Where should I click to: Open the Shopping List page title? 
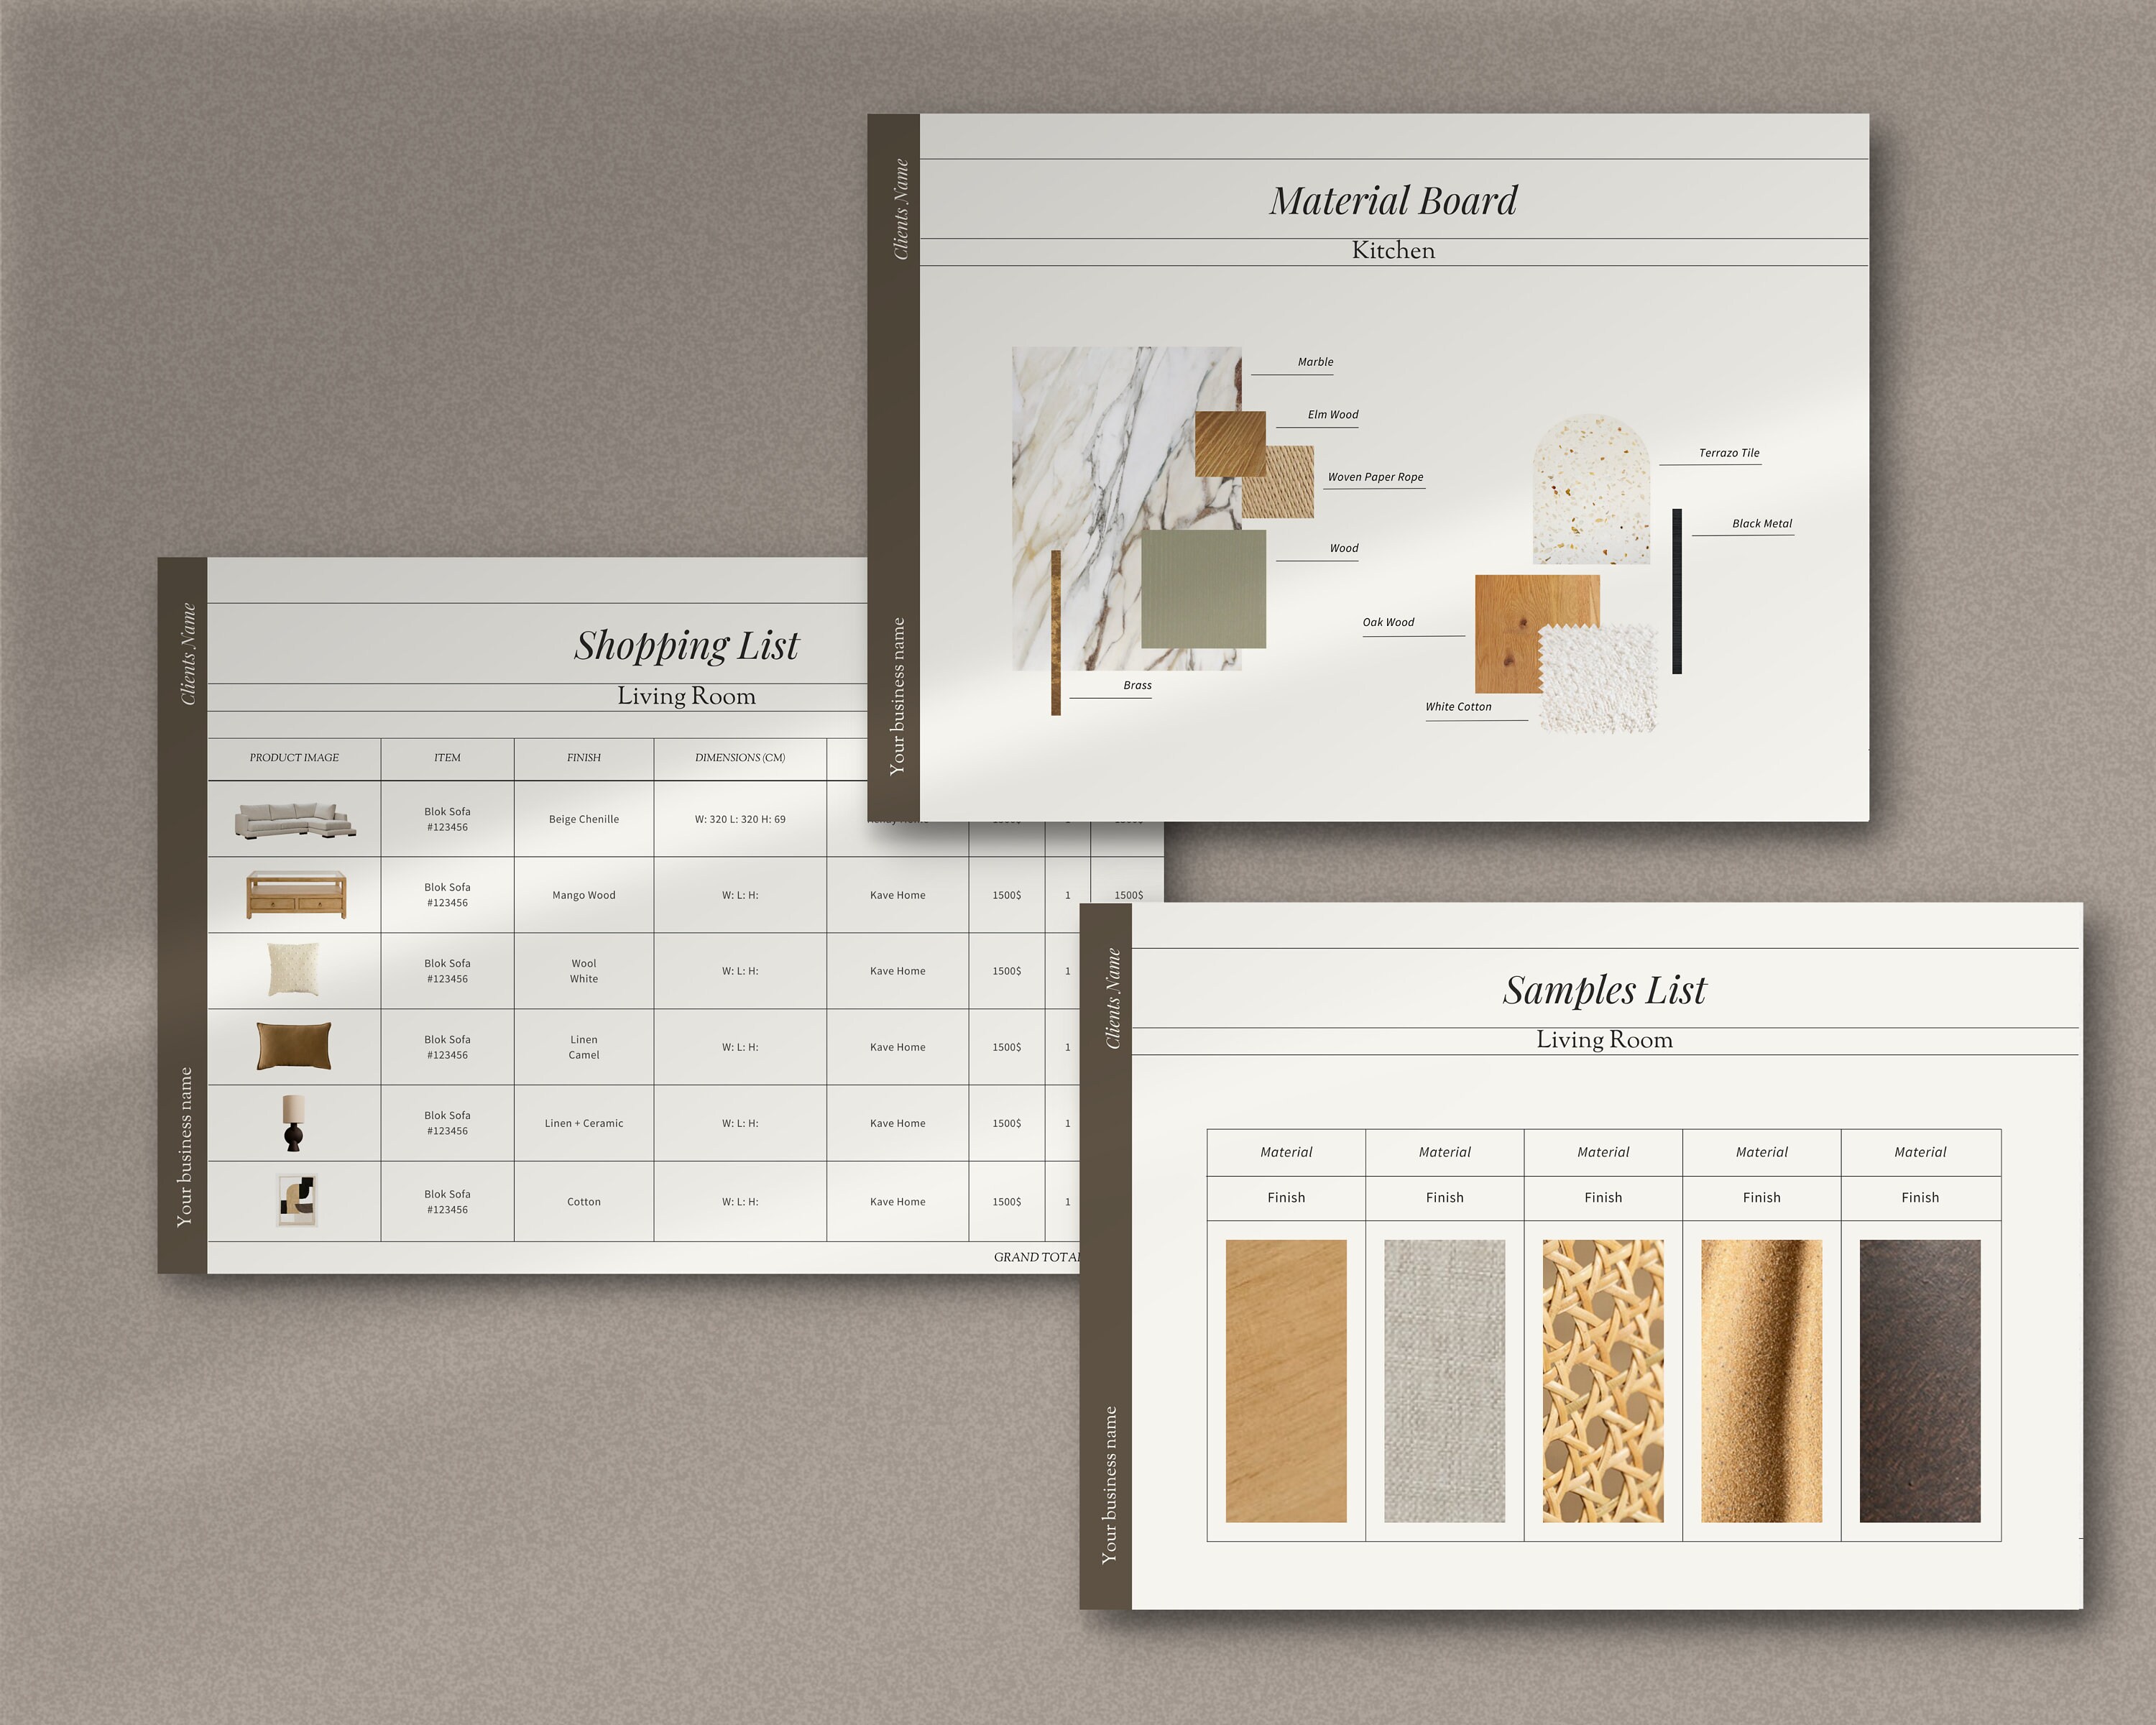point(686,646)
